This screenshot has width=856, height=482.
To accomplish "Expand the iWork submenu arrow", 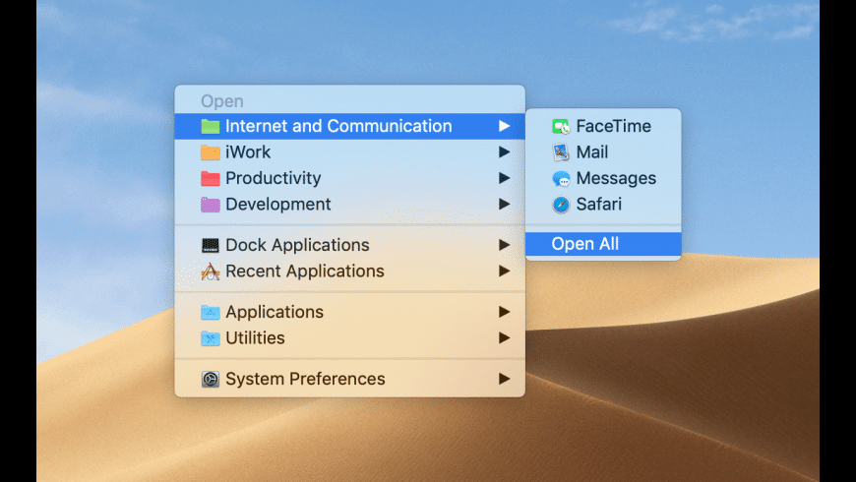I will [x=504, y=151].
